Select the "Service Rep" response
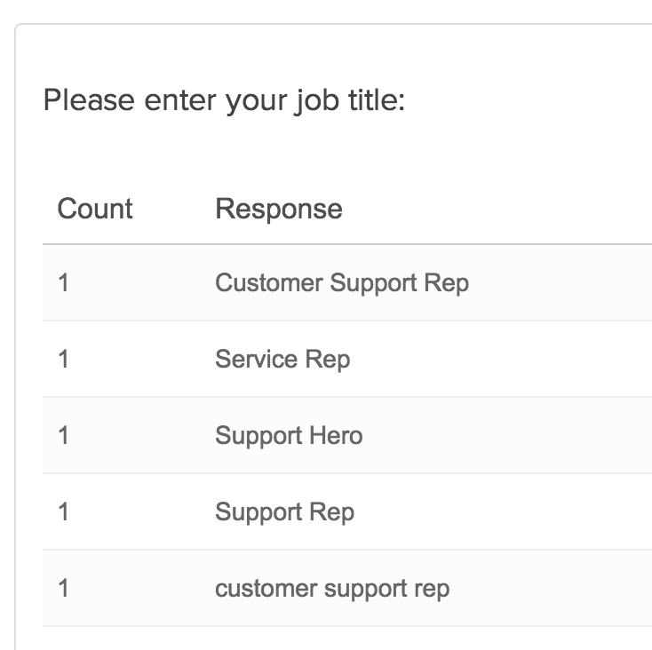 (282, 360)
